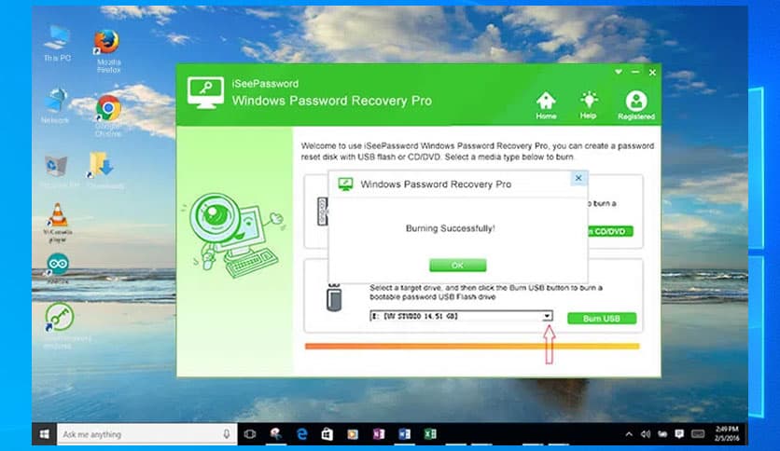
Task: Click the Burn USB button
Action: pyautogui.click(x=602, y=319)
